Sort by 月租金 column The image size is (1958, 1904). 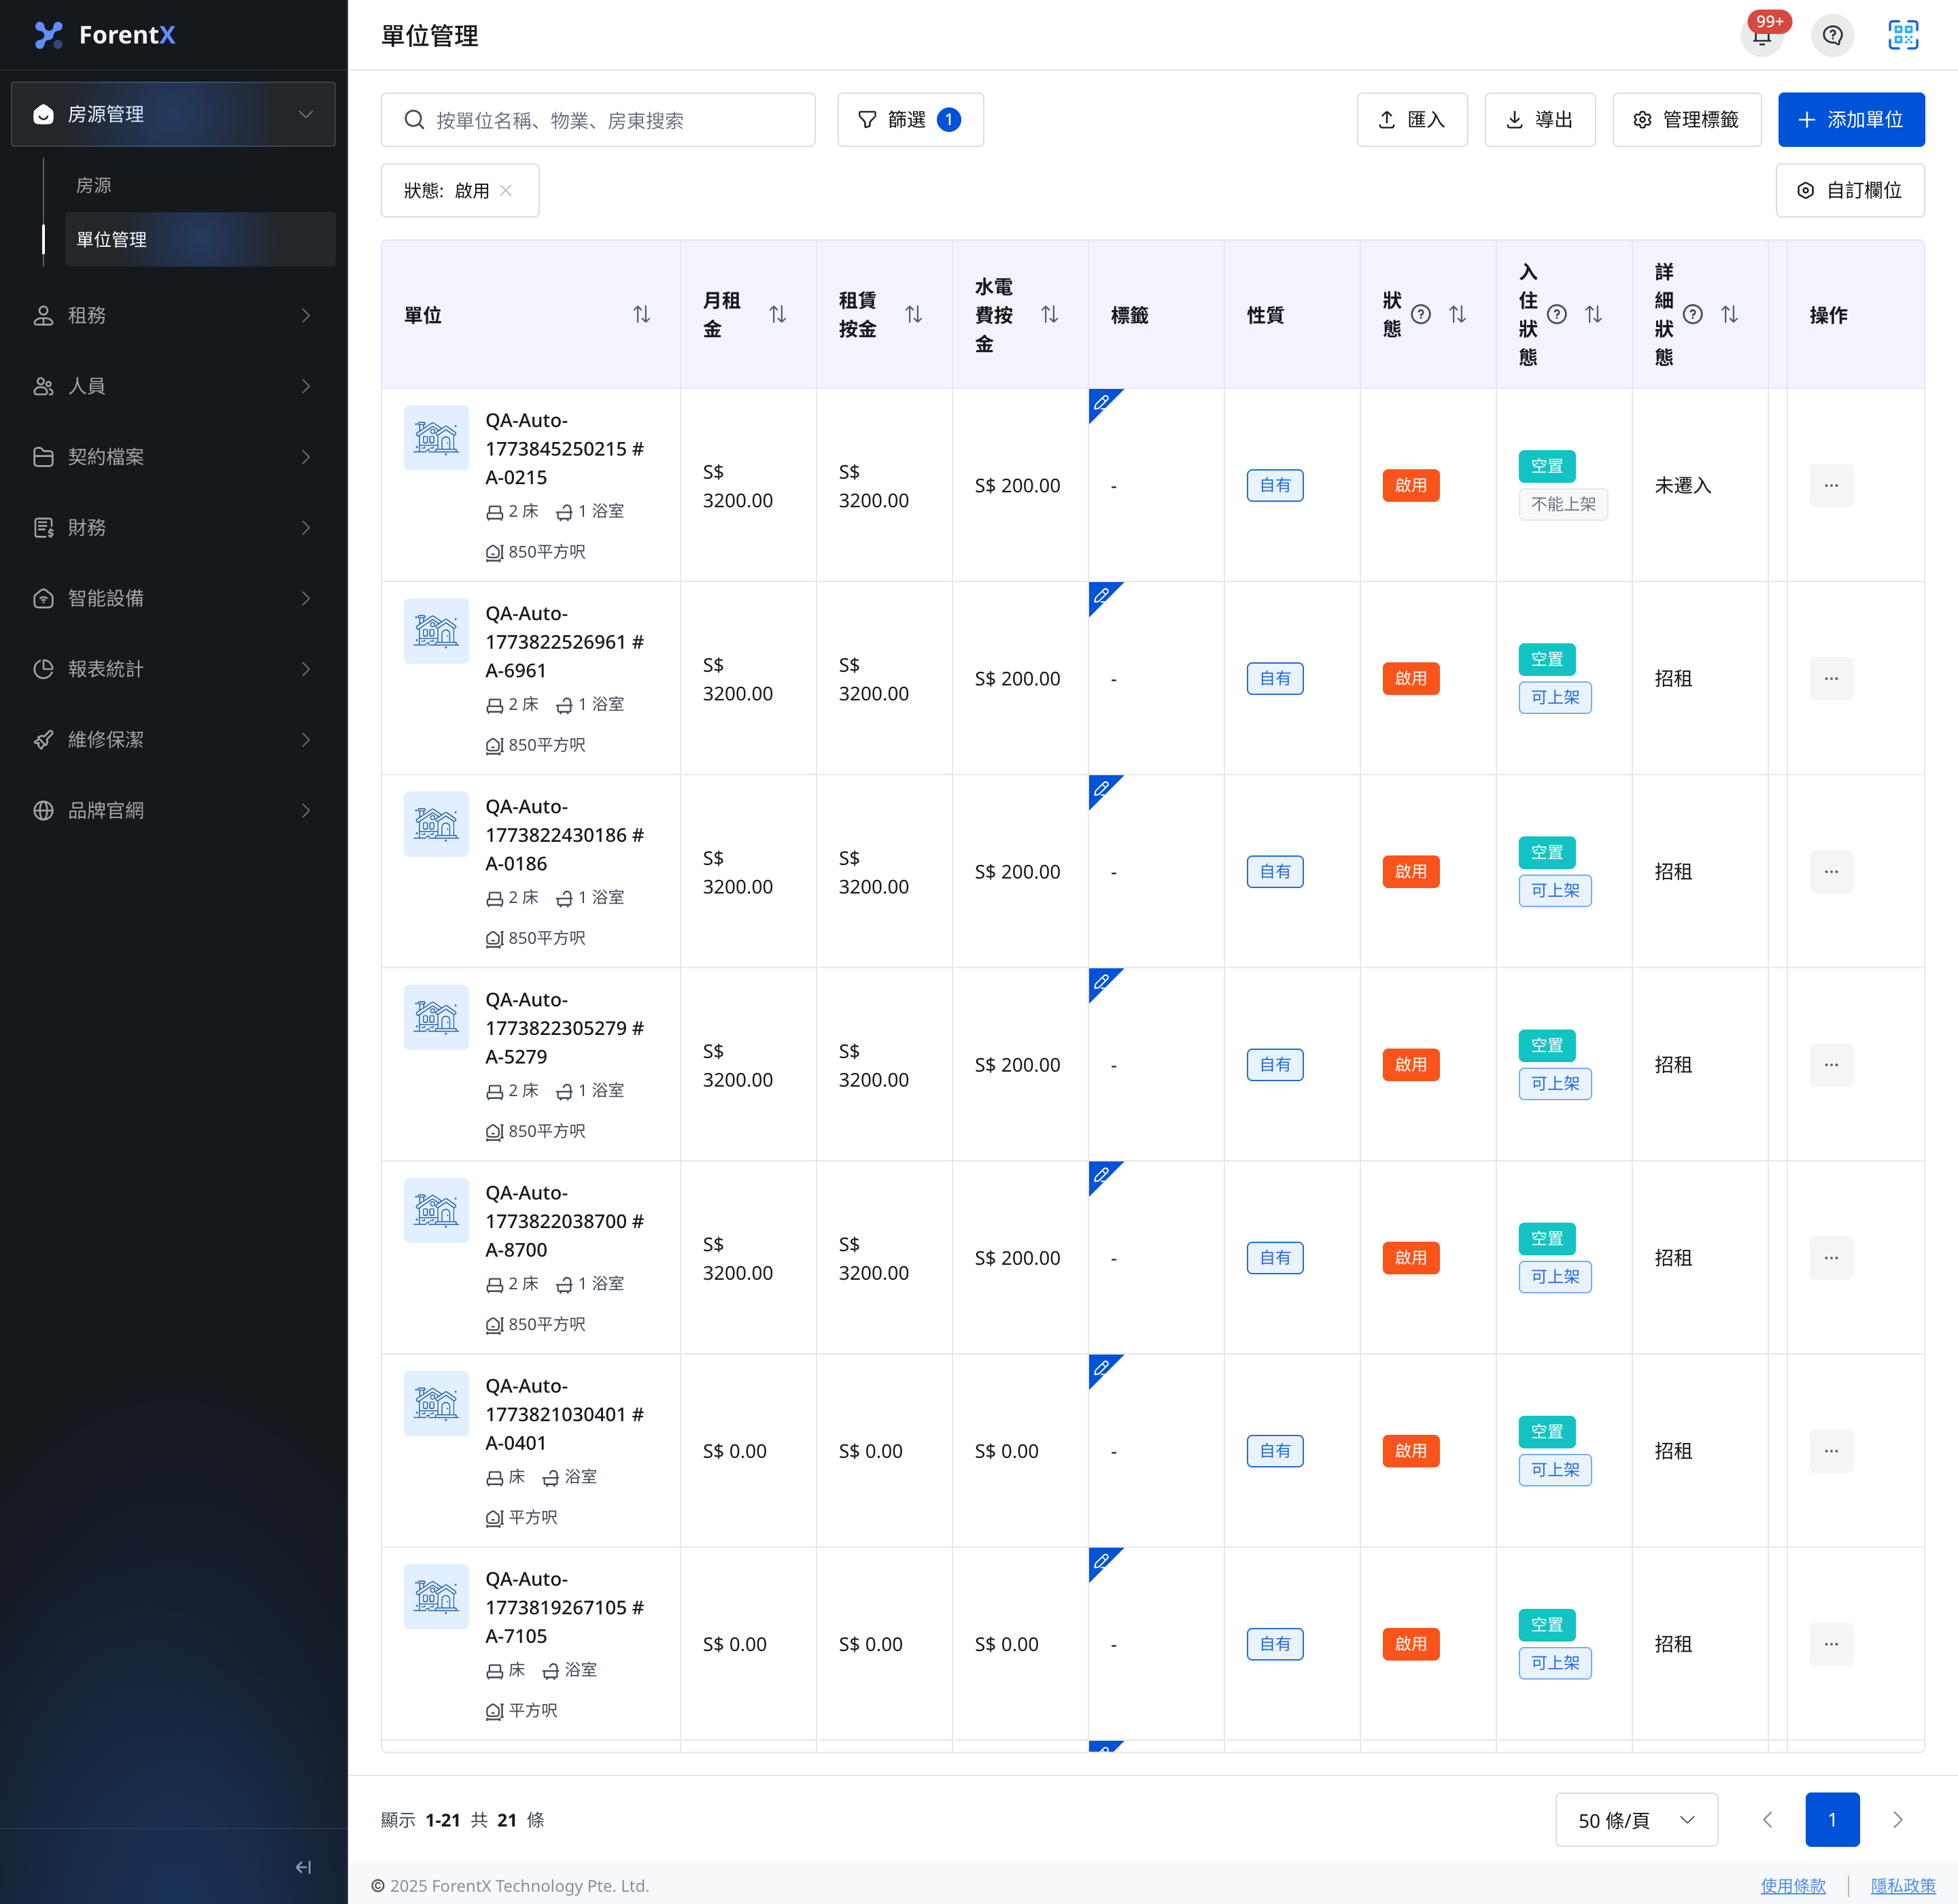[x=778, y=315]
